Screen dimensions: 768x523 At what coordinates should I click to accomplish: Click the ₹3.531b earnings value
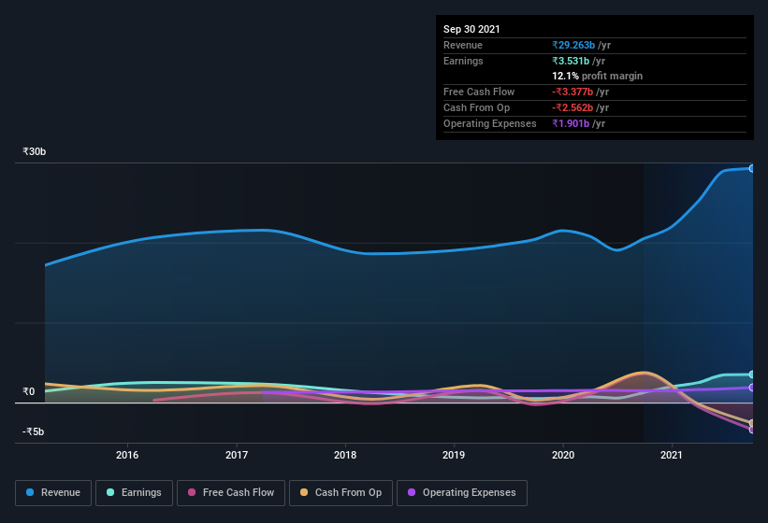click(571, 61)
